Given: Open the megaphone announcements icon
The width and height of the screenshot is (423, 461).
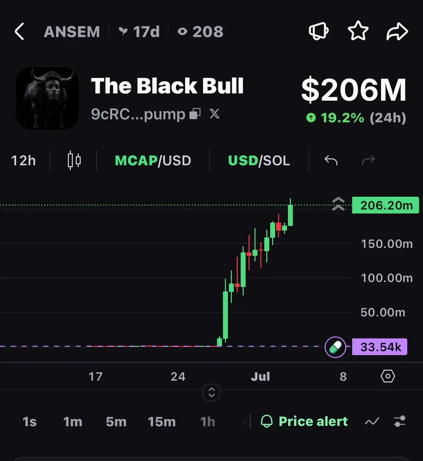Looking at the screenshot, I should tap(319, 31).
